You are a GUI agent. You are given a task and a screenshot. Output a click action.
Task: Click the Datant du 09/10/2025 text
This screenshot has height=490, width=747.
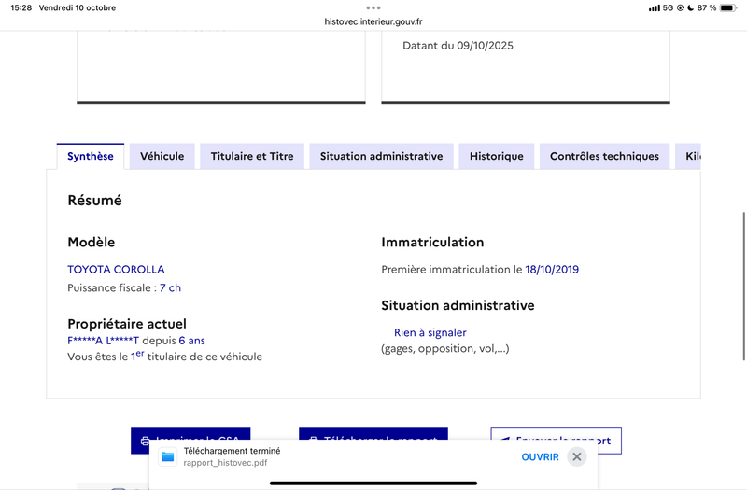coord(458,46)
